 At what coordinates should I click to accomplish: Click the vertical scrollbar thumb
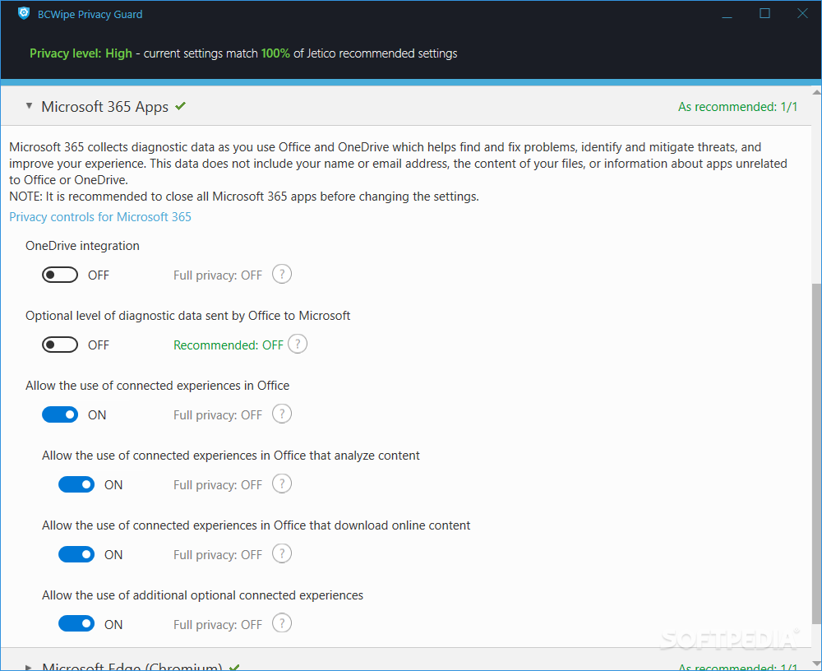pos(816,454)
